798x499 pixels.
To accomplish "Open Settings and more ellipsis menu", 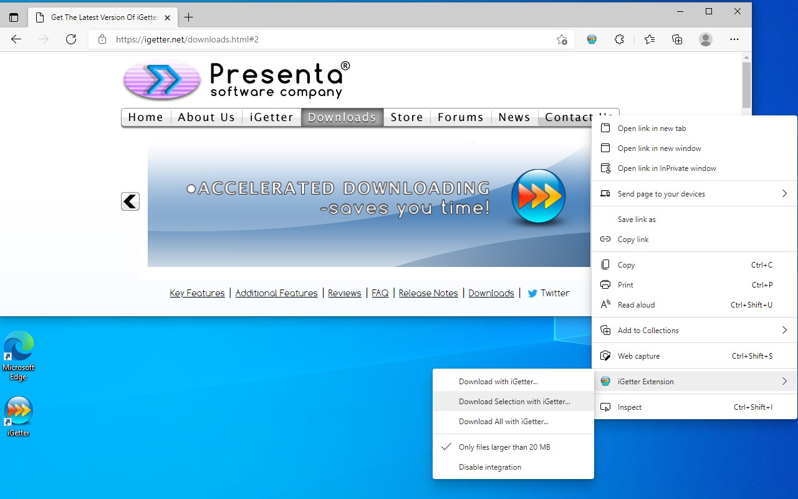I will (x=734, y=39).
